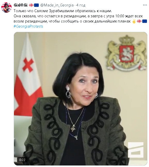The image size is (149, 167).
Task: Play the embedded video of the woman speaking
Action: (81, 99)
